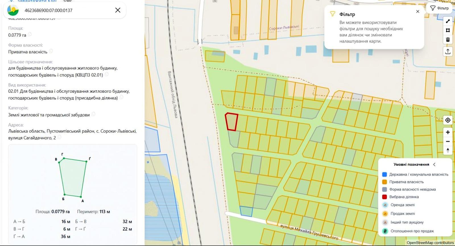Collapse the Умовні позначення legend
455x246 pixels.
click(x=434, y=164)
